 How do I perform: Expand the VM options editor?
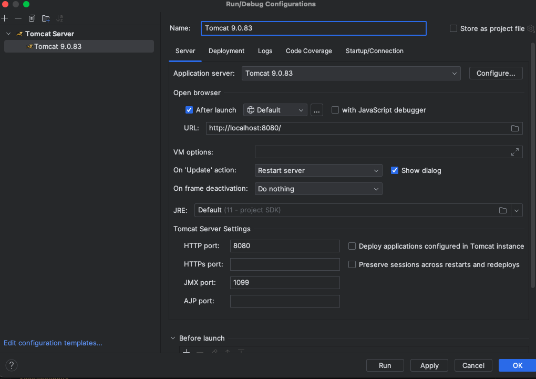click(x=515, y=152)
